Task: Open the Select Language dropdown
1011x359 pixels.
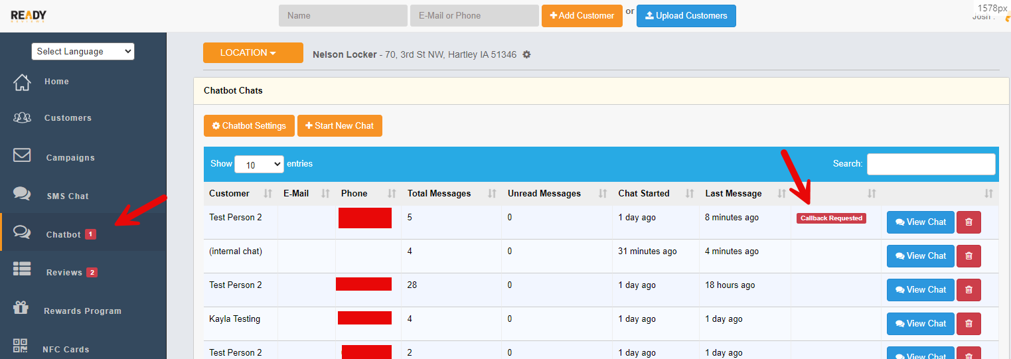Action: pos(83,52)
